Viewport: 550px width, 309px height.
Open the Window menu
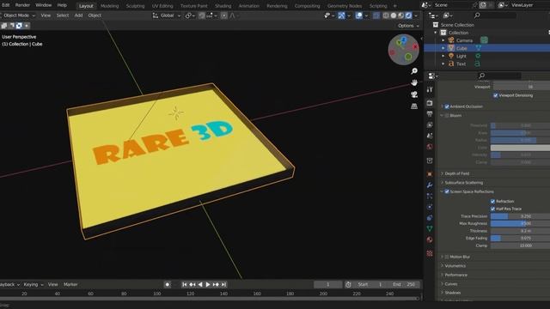coord(44,5)
